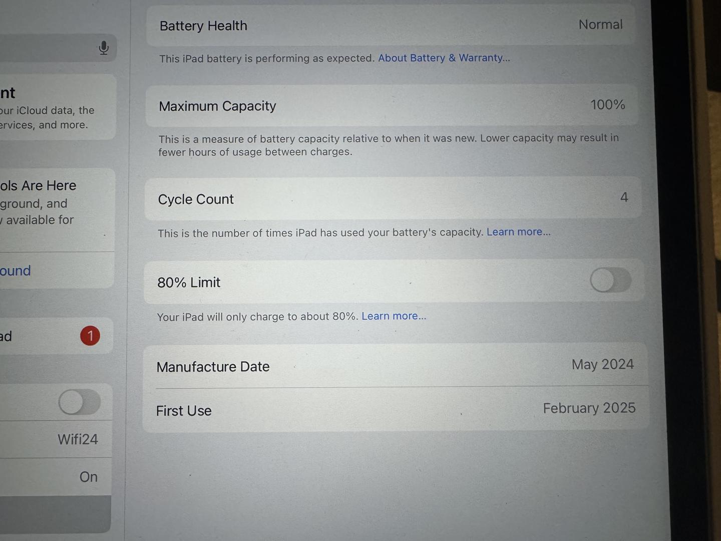The image size is (721, 541).
Task: Tap the microphone icon in search field
Action: click(104, 48)
